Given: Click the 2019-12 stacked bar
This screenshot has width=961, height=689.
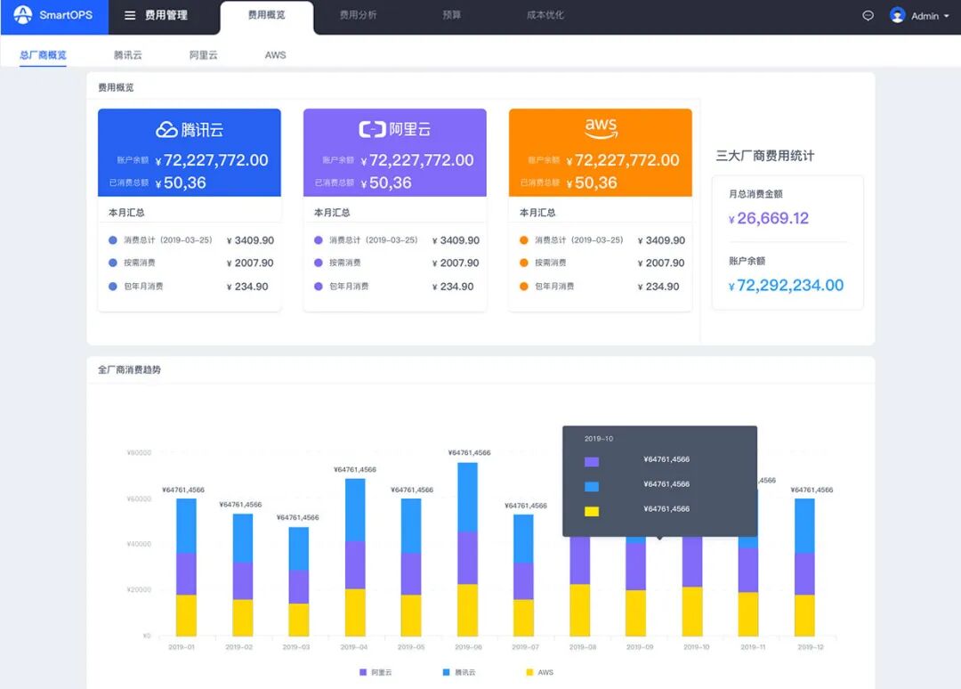Looking at the screenshot, I should (804, 567).
